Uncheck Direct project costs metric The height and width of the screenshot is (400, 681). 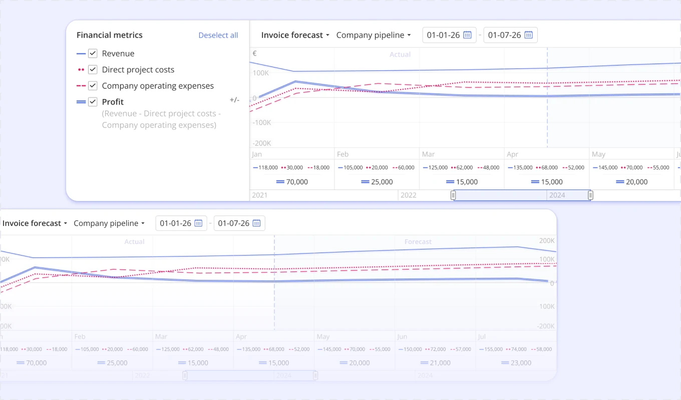pyautogui.click(x=93, y=69)
